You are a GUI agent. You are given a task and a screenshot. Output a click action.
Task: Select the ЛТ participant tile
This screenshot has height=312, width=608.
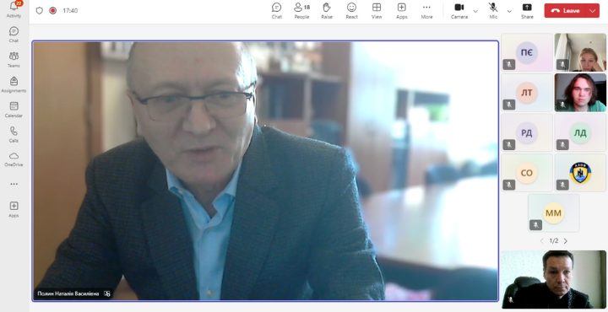tap(527, 93)
